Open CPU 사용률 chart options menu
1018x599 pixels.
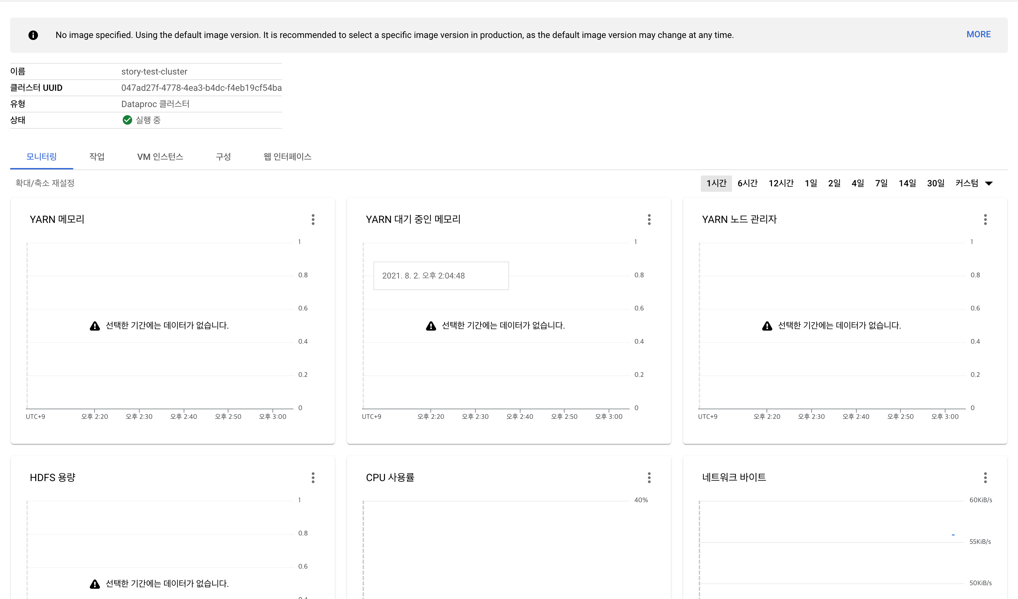[x=649, y=477]
